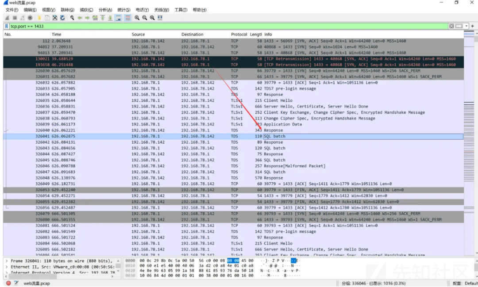478x287 pixels.
Task: Select packet 326041 SQL batch row
Action: pos(233,136)
